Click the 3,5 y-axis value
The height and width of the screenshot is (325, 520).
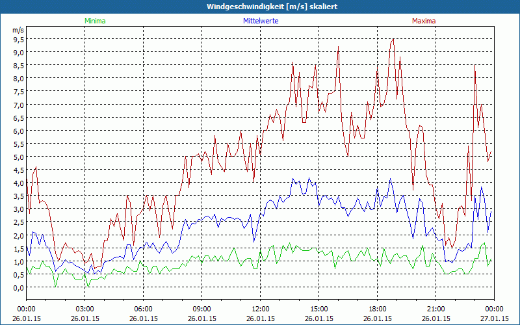coord(19,196)
